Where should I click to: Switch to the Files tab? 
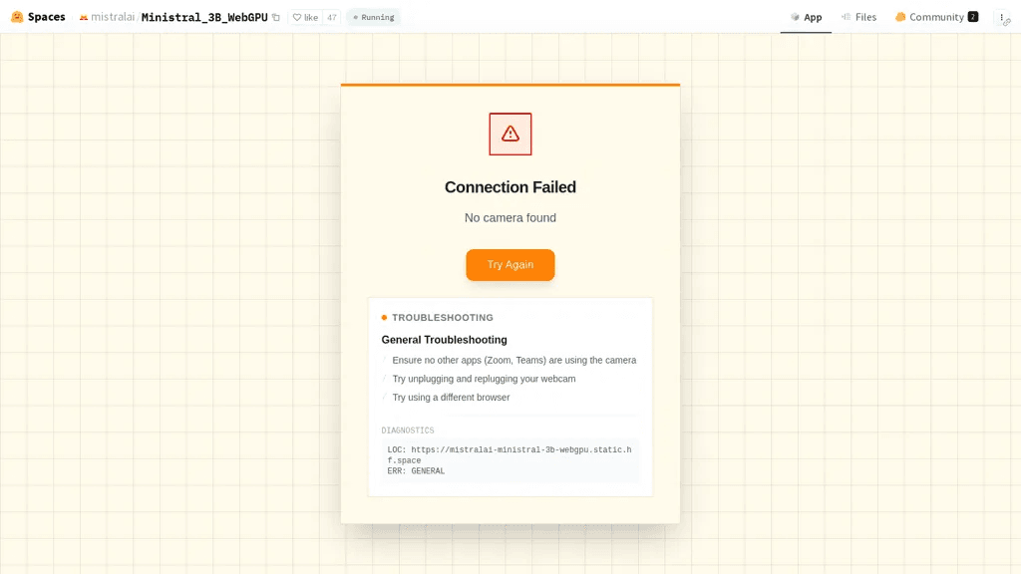coord(858,17)
